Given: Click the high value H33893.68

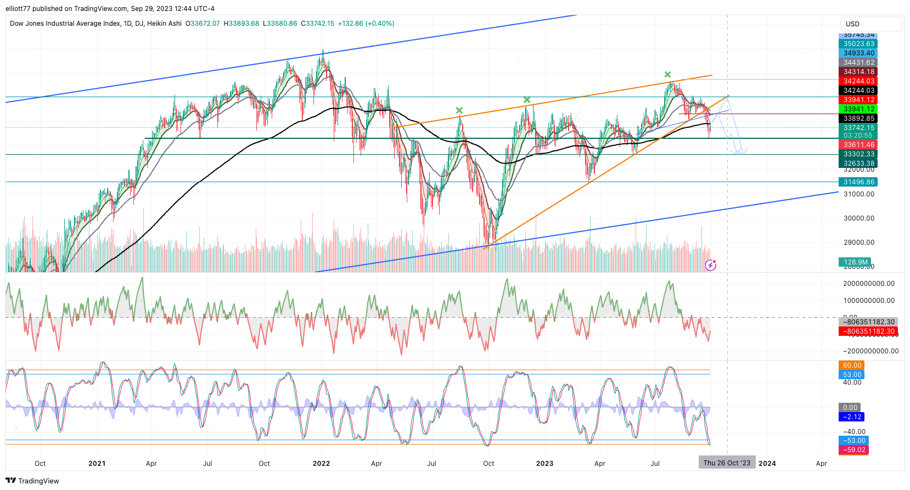Looking at the screenshot, I should (x=241, y=24).
